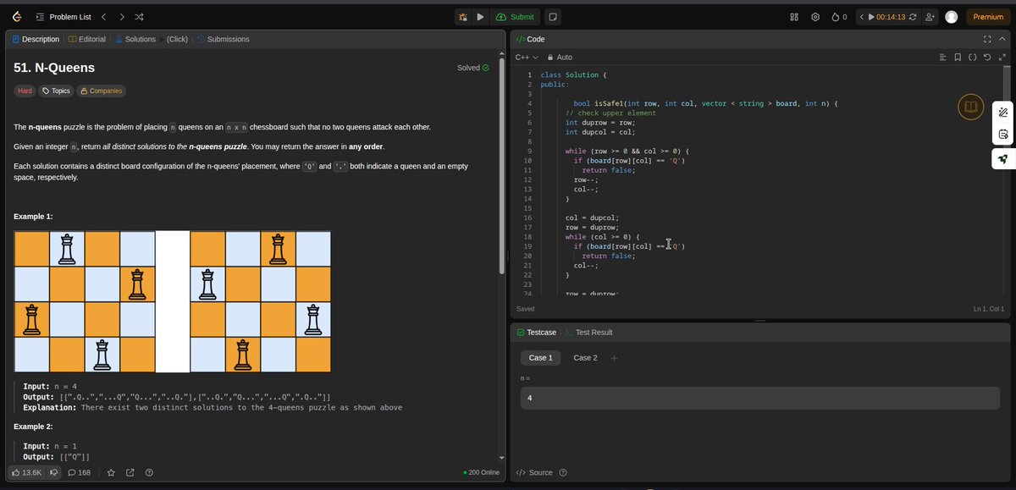
Task: Open the layout grid icon in top bar
Action: [794, 16]
